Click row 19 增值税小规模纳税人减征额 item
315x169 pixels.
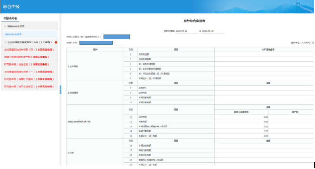[151, 160]
